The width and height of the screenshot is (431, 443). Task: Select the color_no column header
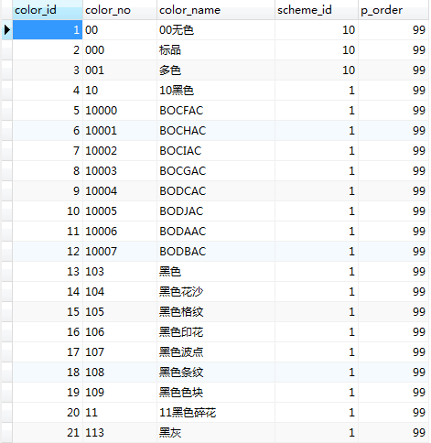click(x=120, y=10)
